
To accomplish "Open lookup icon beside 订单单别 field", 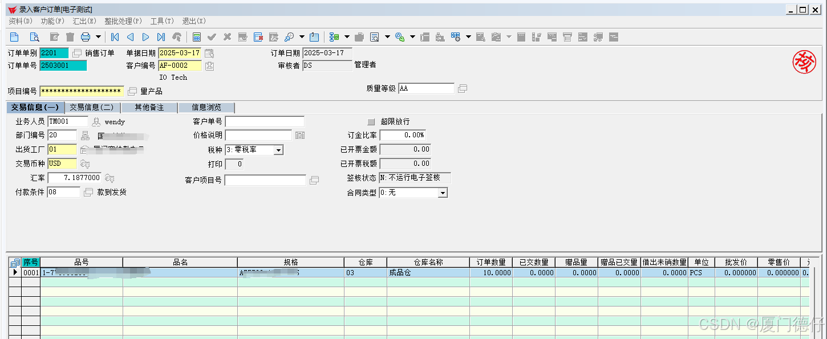I will [x=77, y=53].
